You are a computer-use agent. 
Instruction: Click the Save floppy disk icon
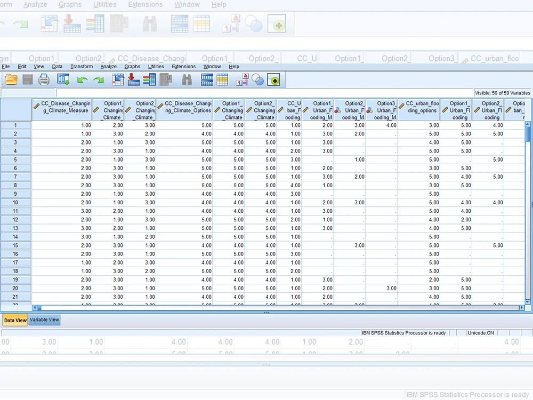click(28, 80)
